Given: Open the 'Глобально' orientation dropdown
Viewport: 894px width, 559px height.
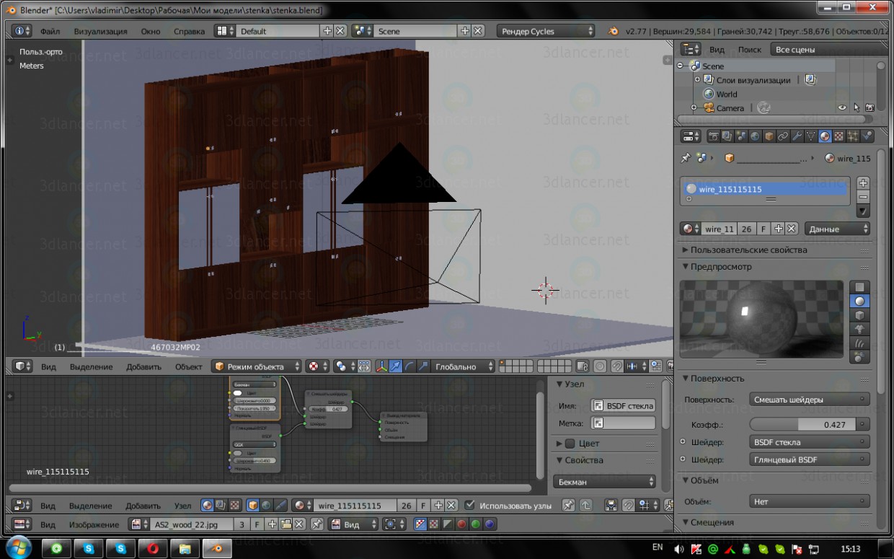Looking at the screenshot, I should click(x=463, y=366).
